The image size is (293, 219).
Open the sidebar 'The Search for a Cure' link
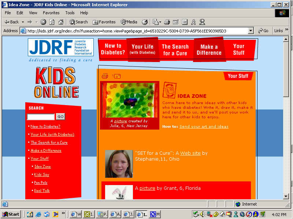pos(49,142)
